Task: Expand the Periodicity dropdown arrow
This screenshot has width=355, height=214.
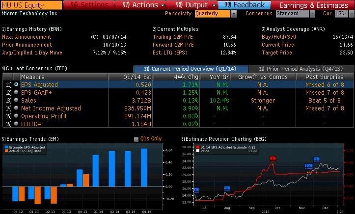Action: [234, 14]
